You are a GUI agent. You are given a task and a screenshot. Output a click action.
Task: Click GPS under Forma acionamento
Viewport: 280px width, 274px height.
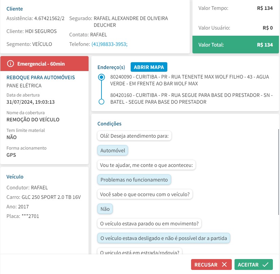(x=11, y=155)
